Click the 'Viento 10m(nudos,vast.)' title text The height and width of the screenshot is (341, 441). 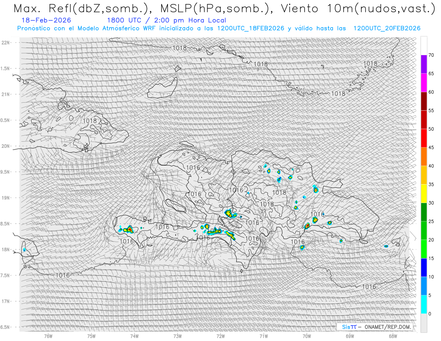point(357,8)
